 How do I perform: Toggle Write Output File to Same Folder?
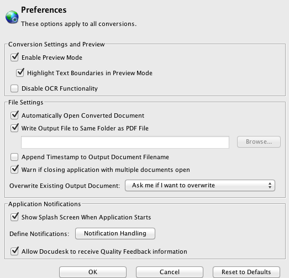pyautogui.click(x=14, y=128)
